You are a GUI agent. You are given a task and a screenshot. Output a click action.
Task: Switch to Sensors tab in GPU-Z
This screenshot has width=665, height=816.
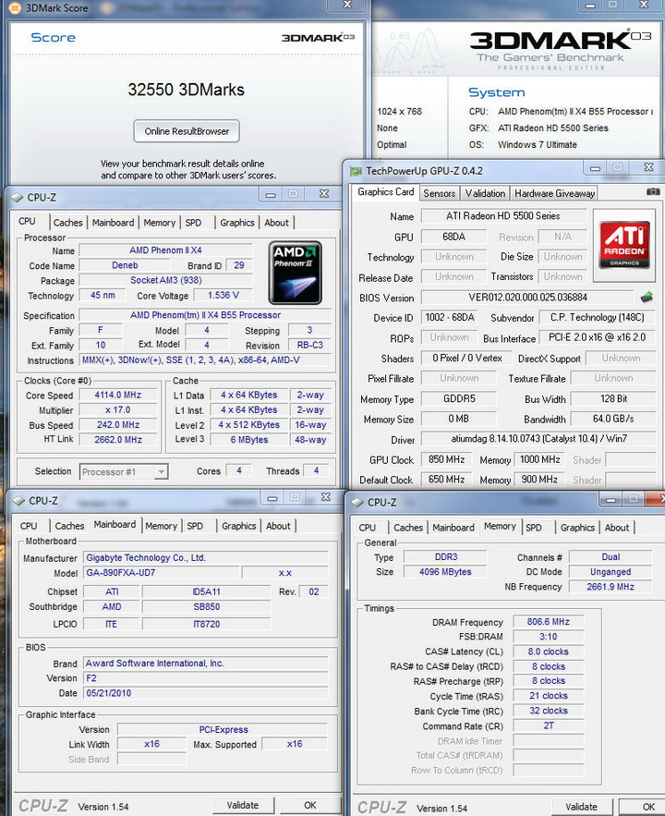pos(439,193)
